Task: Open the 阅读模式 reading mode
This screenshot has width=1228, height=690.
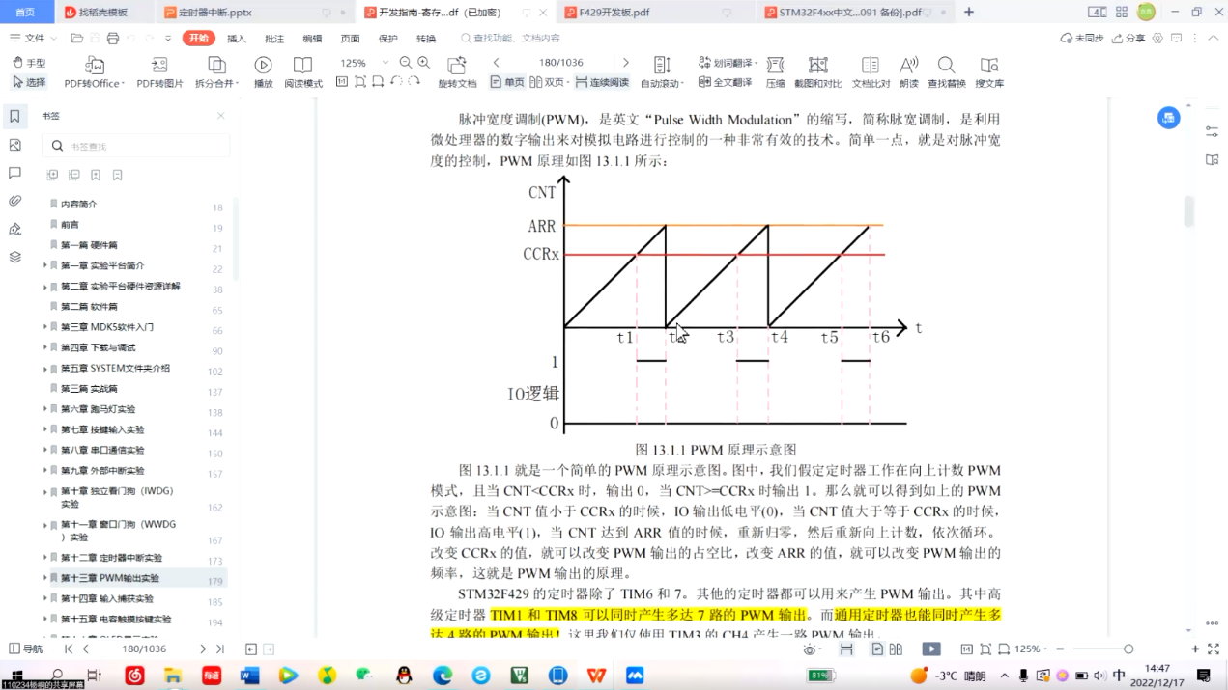Action: coord(302,66)
